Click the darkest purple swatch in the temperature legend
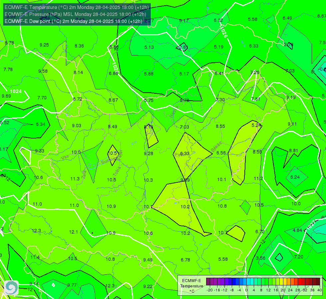The width and height of the screenshot is (326, 299). [x=208, y=282]
